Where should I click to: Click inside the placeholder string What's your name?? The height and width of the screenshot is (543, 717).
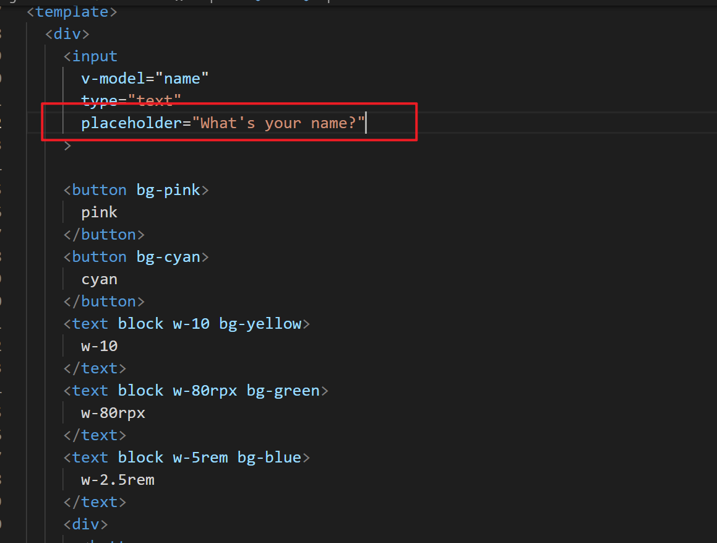point(278,123)
